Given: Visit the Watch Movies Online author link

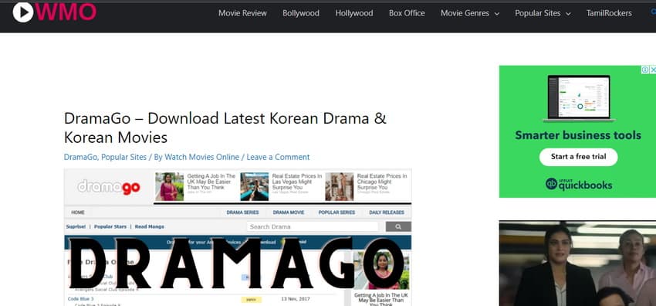Looking at the screenshot, I should (x=201, y=157).
